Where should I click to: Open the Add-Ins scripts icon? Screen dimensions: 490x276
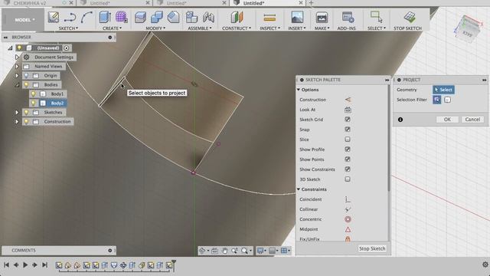[x=348, y=17]
